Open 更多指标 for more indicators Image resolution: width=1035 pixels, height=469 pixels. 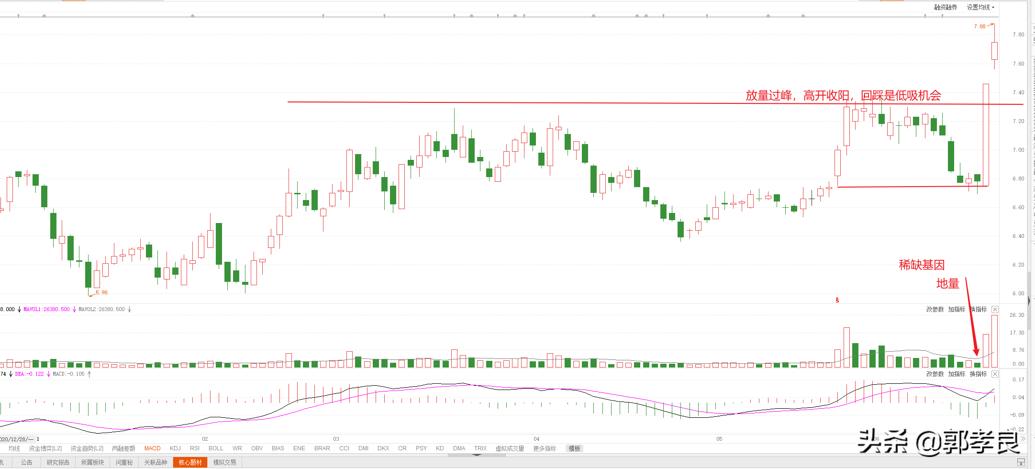click(545, 448)
